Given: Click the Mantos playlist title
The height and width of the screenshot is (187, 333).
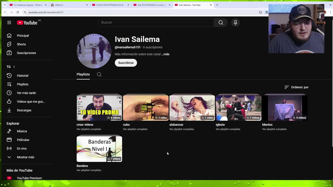Looking at the screenshot, I should click(267, 125).
